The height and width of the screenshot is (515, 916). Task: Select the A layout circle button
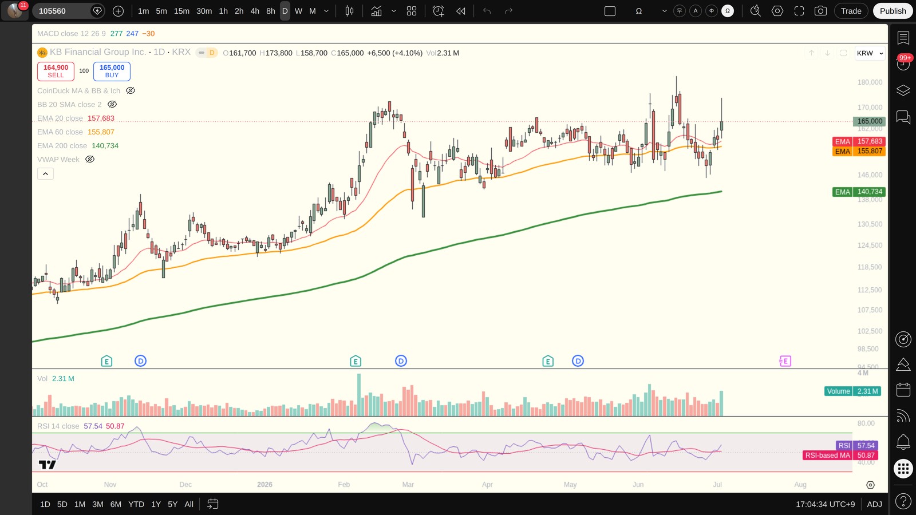click(696, 11)
